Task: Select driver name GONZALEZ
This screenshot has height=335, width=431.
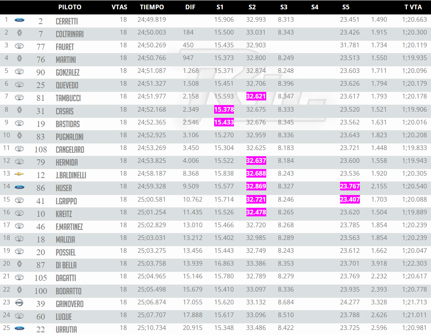Action: pos(68,73)
